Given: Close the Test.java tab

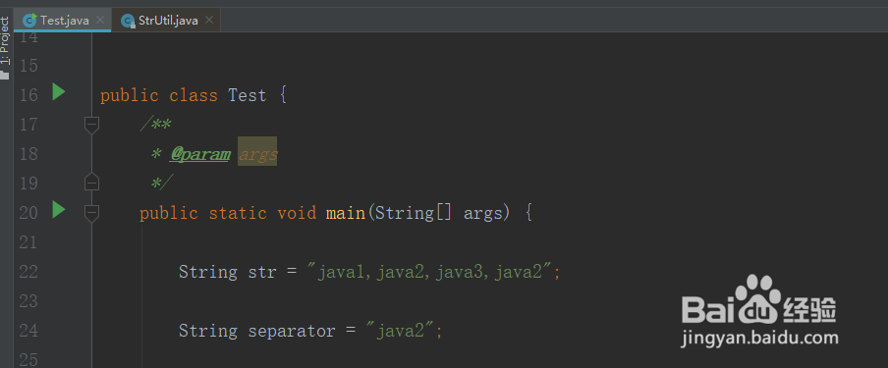Looking at the screenshot, I should [99, 20].
